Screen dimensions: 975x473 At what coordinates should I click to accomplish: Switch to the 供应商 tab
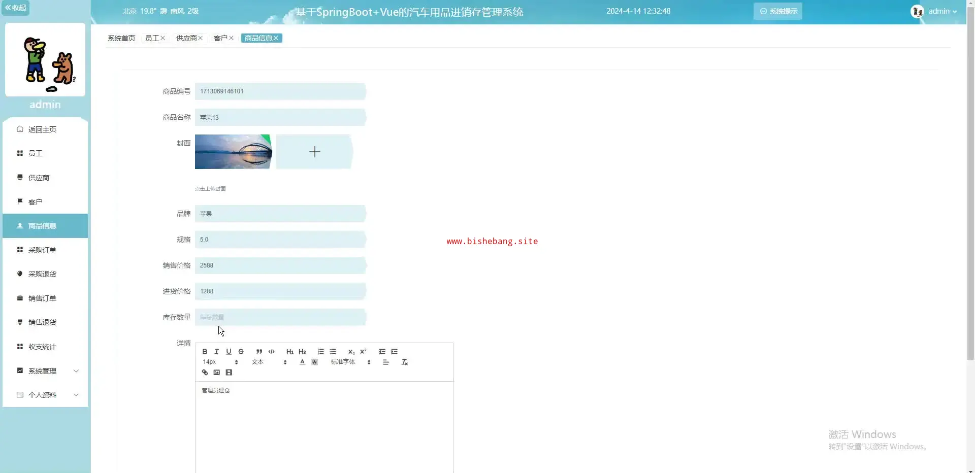(x=186, y=38)
